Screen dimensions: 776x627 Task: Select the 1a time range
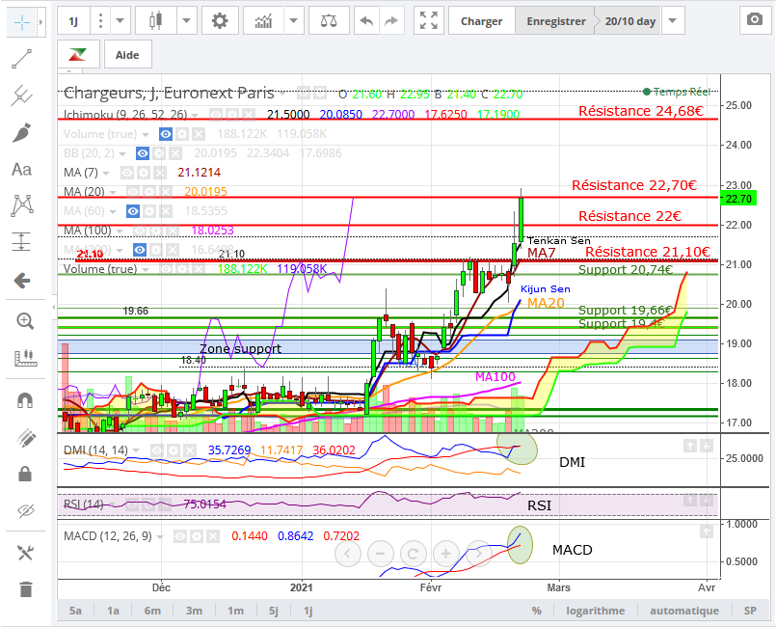[113, 611]
